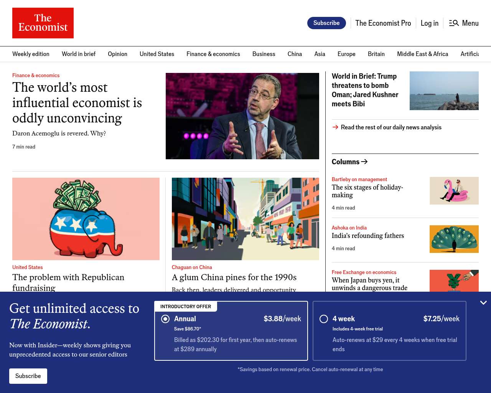Go to the Europe section
491x393 pixels.
[346, 54]
